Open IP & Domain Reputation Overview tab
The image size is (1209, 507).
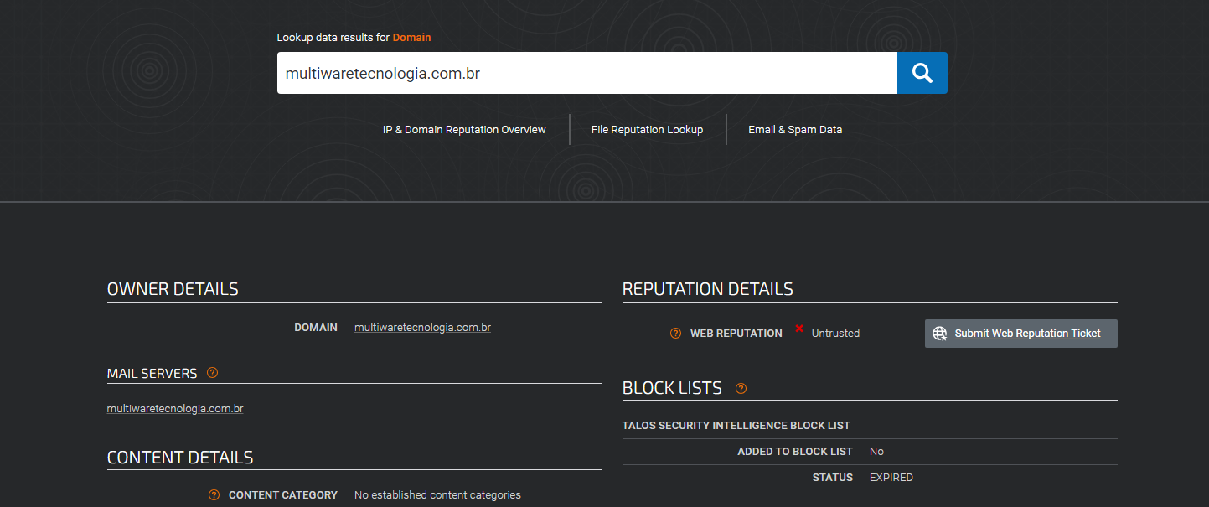464,130
